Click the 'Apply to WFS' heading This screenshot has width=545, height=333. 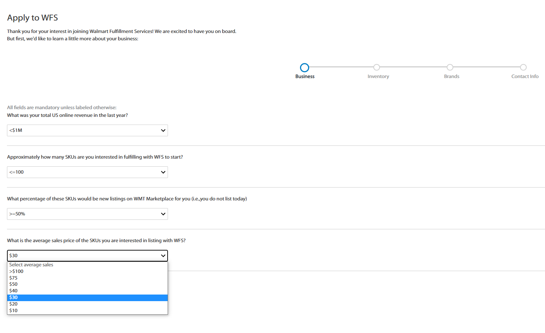[x=33, y=18]
